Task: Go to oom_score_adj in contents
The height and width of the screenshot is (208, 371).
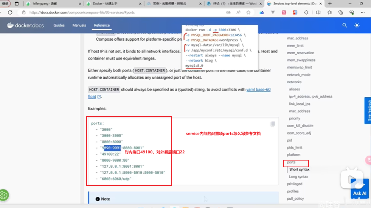Action: pos(299,133)
